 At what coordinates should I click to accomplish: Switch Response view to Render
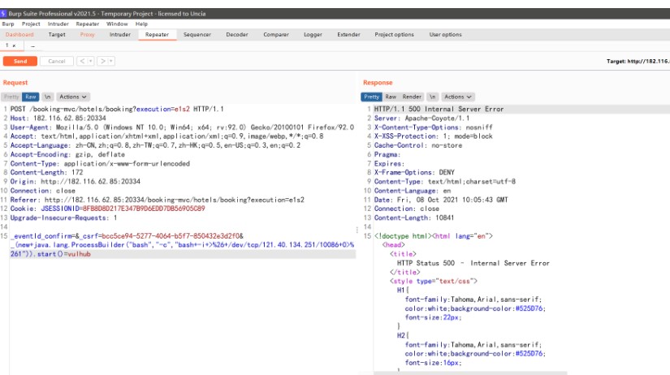pyautogui.click(x=412, y=97)
